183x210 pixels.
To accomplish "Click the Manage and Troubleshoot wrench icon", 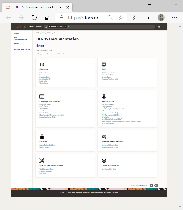I will [42, 161].
